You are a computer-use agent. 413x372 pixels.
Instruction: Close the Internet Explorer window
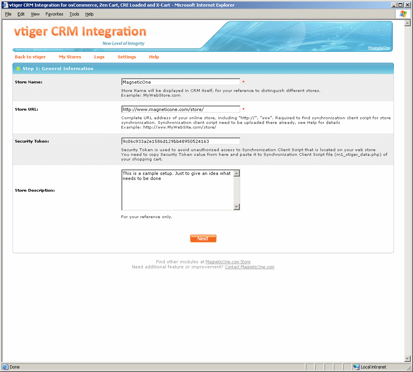407,5
